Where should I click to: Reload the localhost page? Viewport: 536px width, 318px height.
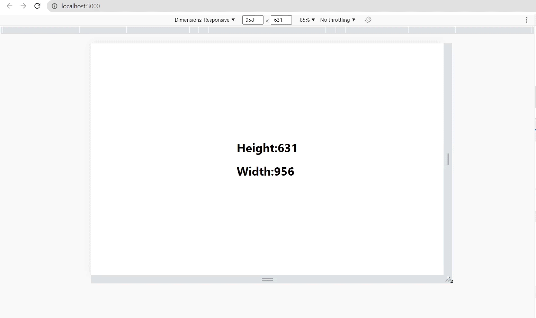tap(37, 6)
